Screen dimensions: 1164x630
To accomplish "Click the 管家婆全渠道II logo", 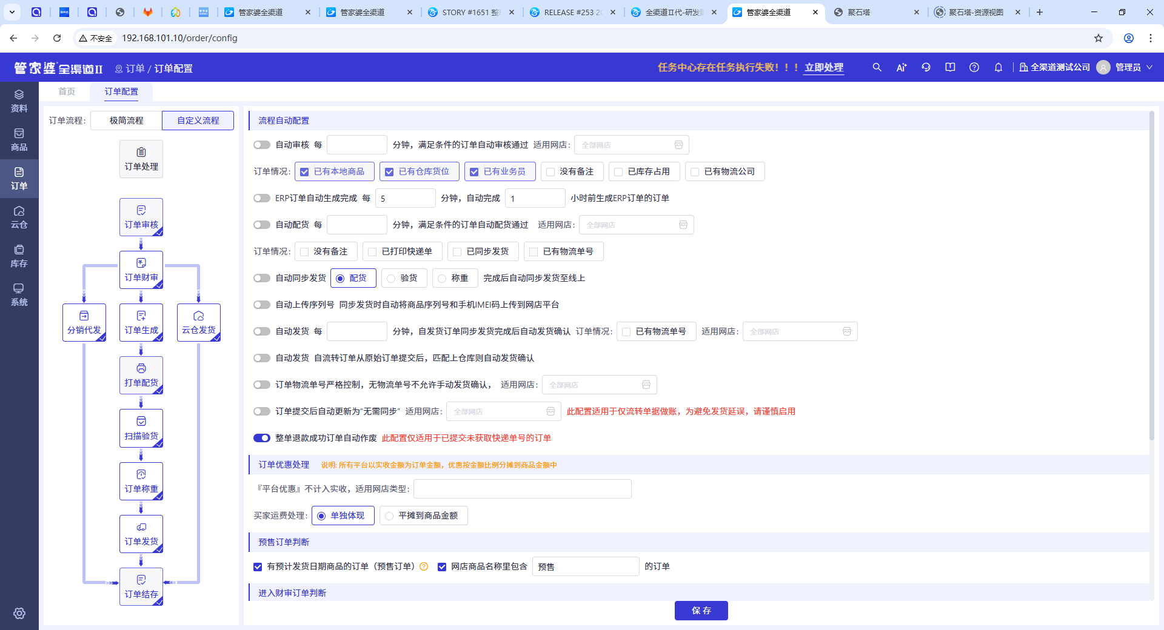I will pos(58,68).
